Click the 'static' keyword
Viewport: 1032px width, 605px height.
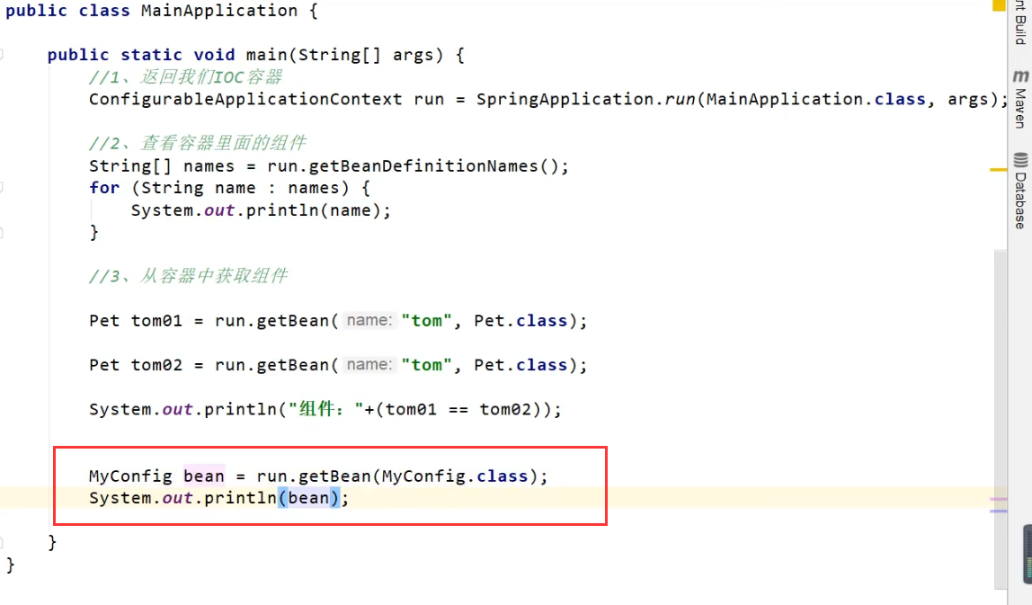(x=151, y=55)
